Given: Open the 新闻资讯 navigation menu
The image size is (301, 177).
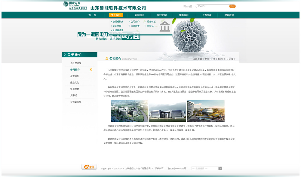Looking at the screenshot, I should [139, 15].
